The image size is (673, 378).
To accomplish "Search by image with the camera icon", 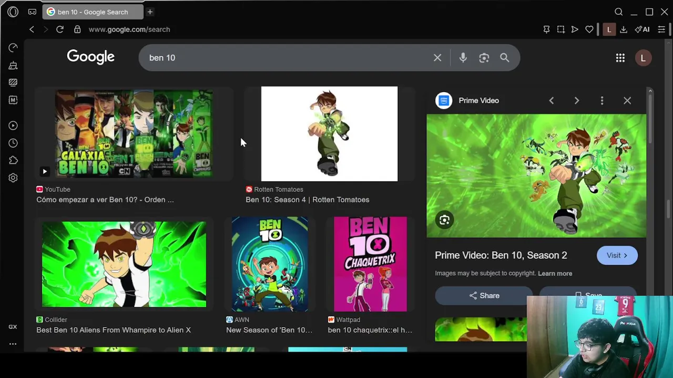I will [x=484, y=58].
